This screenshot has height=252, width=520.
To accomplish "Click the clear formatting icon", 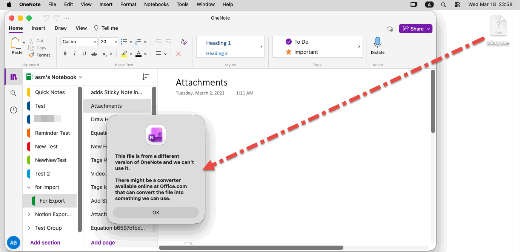I will pyautogui.click(x=183, y=42).
